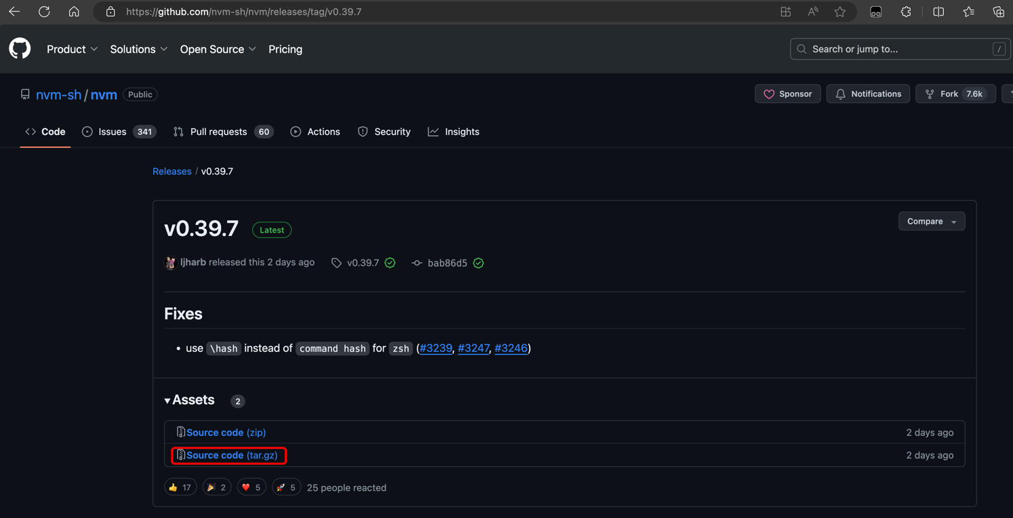Click the verified checkmark beside tag v0.39.7
This screenshot has width=1013, height=518.
[x=390, y=262]
